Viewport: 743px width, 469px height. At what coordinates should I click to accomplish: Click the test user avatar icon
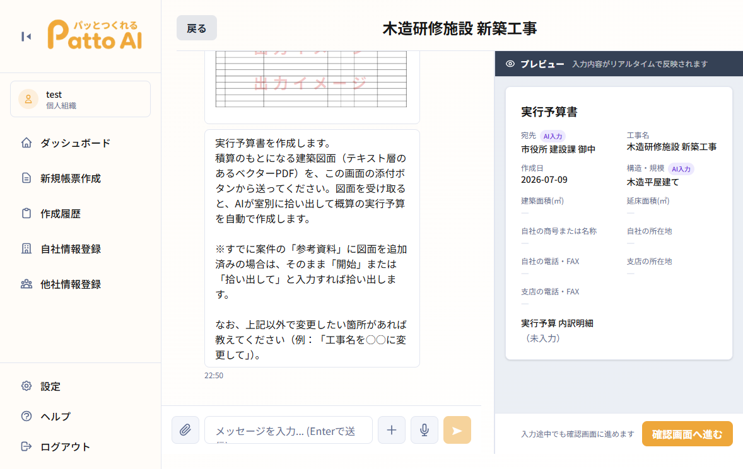pyautogui.click(x=28, y=99)
